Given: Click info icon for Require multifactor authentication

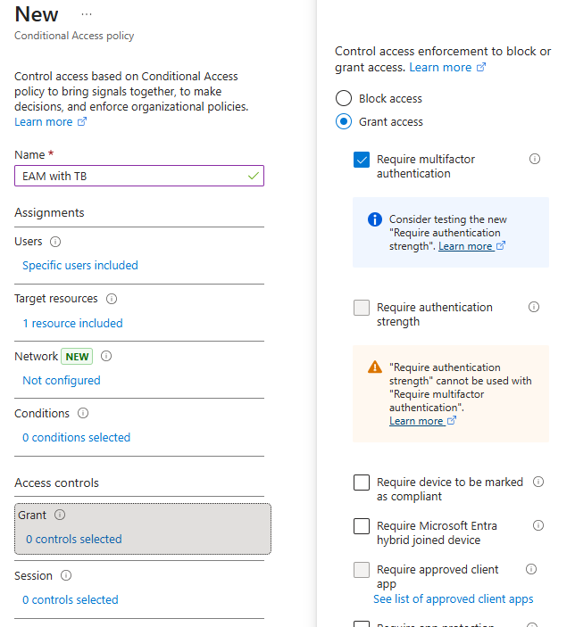Looking at the screenshot, I should pyautogui.click(x=535, y=159).
